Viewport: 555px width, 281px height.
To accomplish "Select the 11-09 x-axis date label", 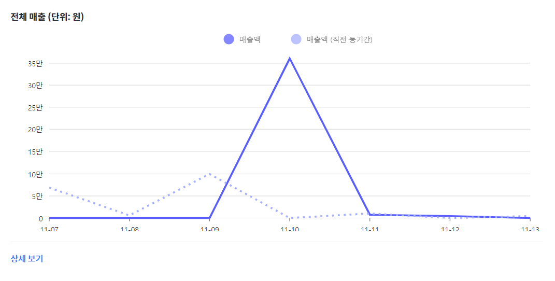I will tap(209, 229).
